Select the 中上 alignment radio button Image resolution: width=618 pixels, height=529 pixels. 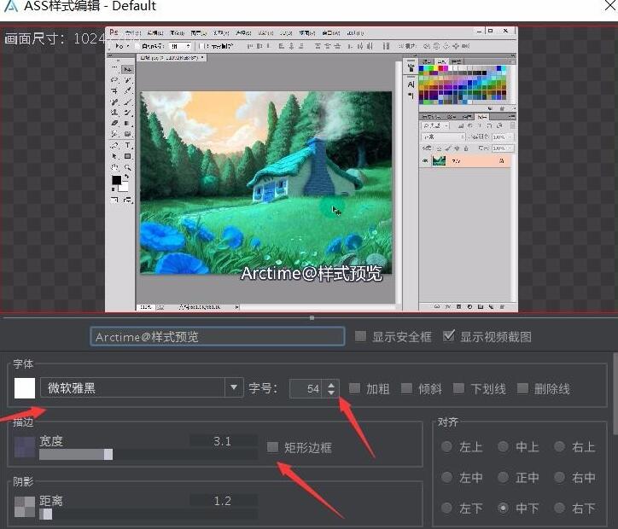503,447
